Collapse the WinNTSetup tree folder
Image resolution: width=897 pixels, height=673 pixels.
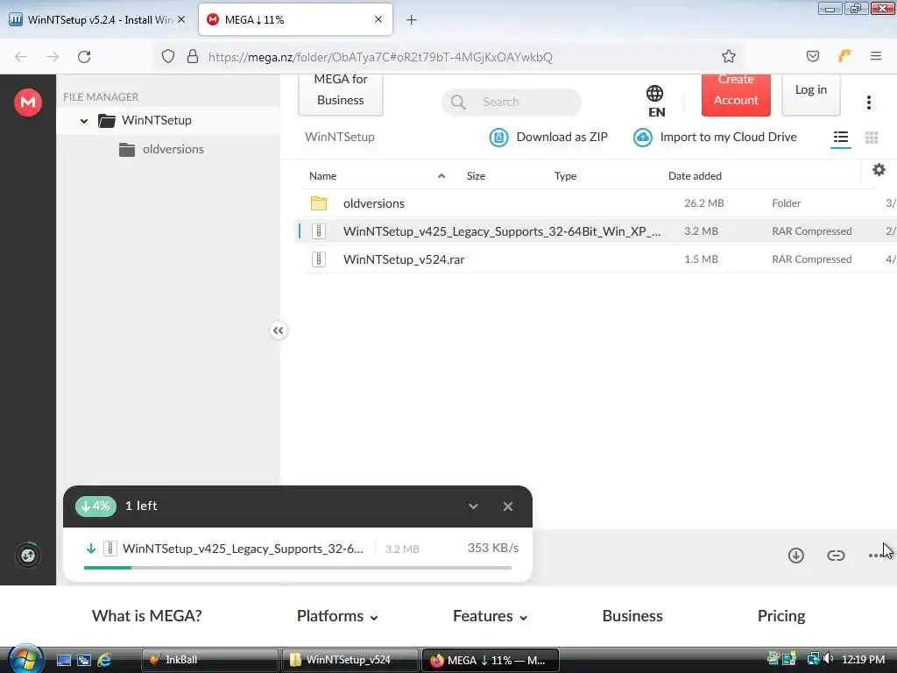84,121
